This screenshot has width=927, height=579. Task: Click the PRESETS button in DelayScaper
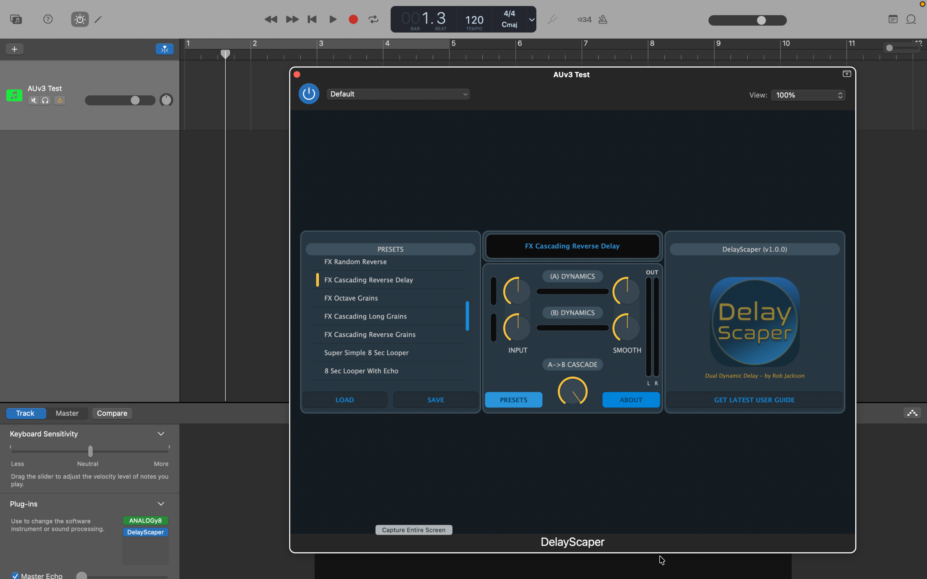[x=513, y=400]
